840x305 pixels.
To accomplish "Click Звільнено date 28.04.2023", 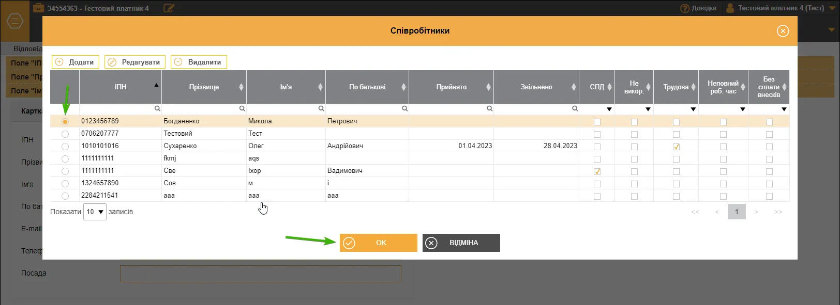I will coord(560,146).
